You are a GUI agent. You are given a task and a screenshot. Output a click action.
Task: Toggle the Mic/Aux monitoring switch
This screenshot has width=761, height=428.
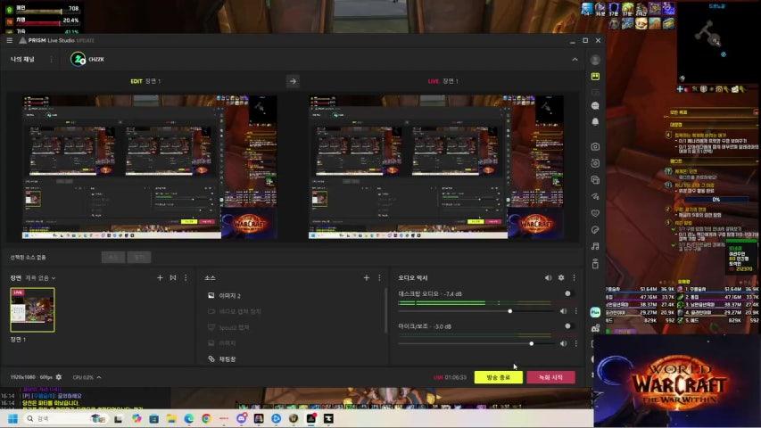point(569,326)
